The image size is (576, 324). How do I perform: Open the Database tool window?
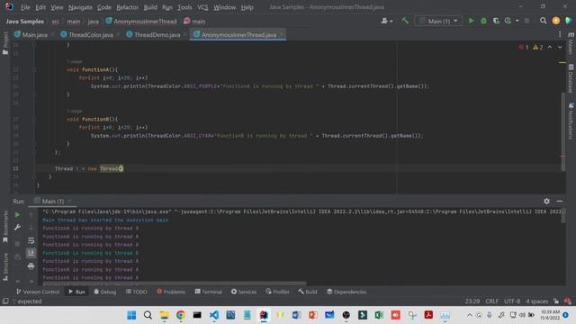tap(571, 78)
